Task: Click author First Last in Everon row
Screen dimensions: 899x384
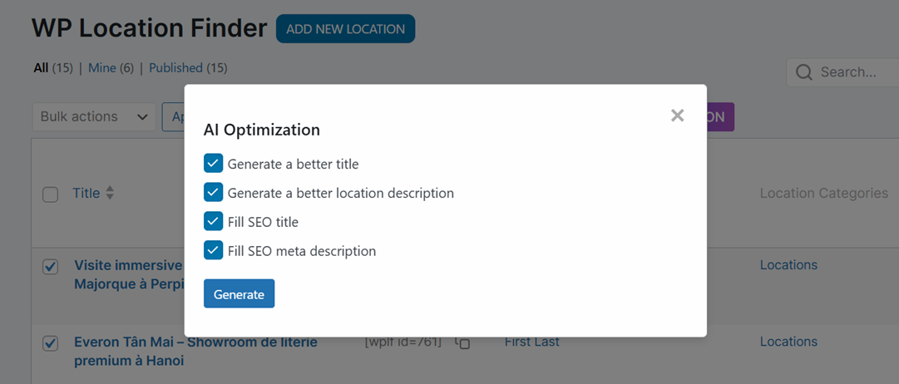Action: pyautogui.click(x=532, y=342)
